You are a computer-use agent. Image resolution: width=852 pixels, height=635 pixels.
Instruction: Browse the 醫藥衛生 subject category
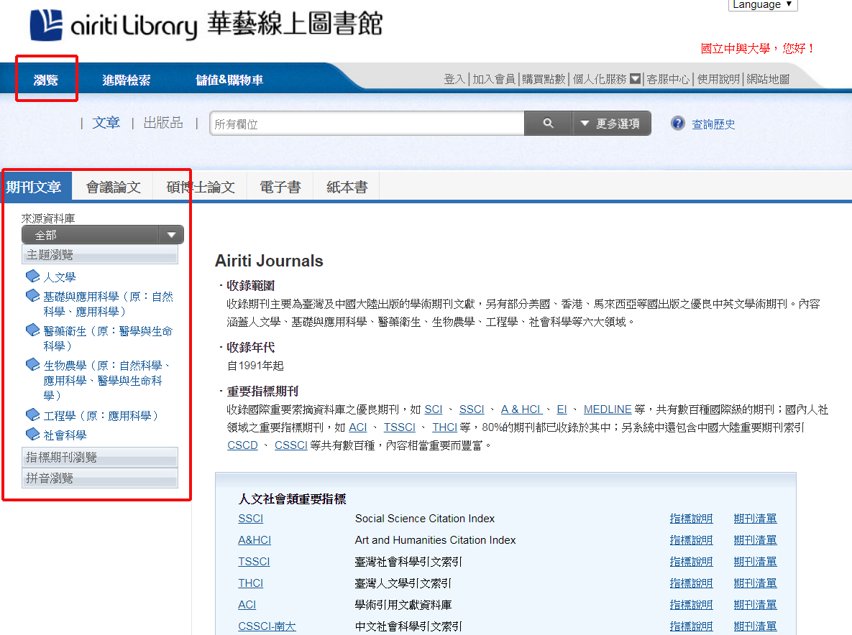click(108, 338)
